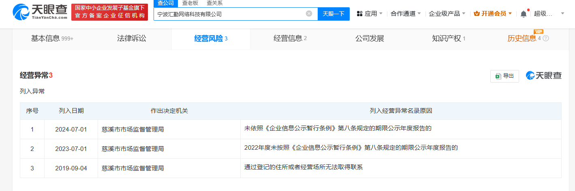
Task: Open notifications via the bell icon
Action: click(x=524, y=14)
